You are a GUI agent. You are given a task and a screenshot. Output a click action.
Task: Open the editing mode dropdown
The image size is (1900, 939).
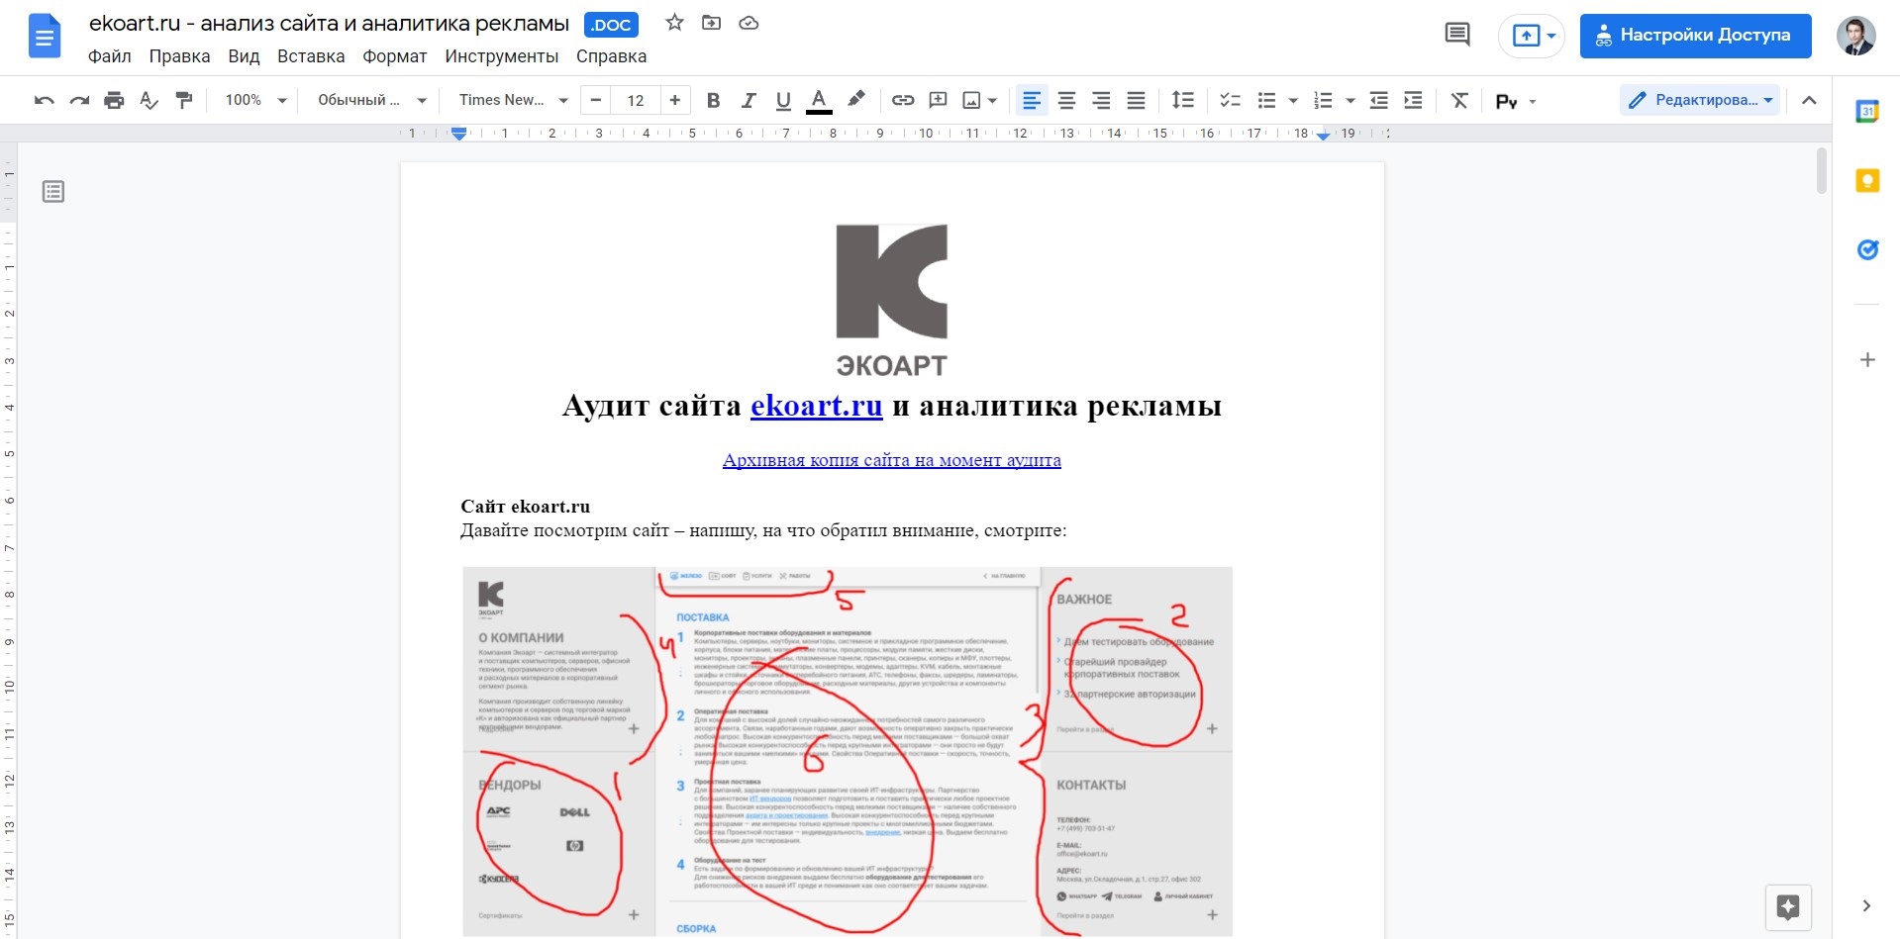tap(1700, 100)
